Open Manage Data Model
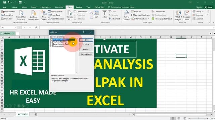 [x=162, y=19]
